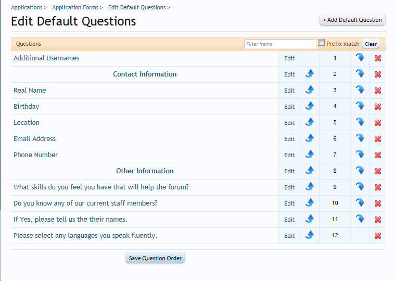Move Location question down
The width and height of the screenshot is (395, 281).
360,122
